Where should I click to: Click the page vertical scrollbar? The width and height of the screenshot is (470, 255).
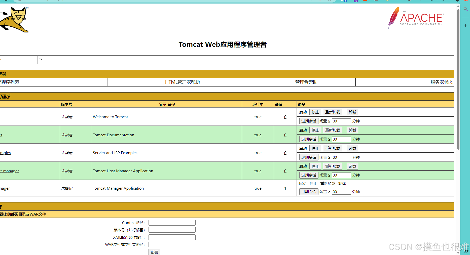tap(458, 79)
